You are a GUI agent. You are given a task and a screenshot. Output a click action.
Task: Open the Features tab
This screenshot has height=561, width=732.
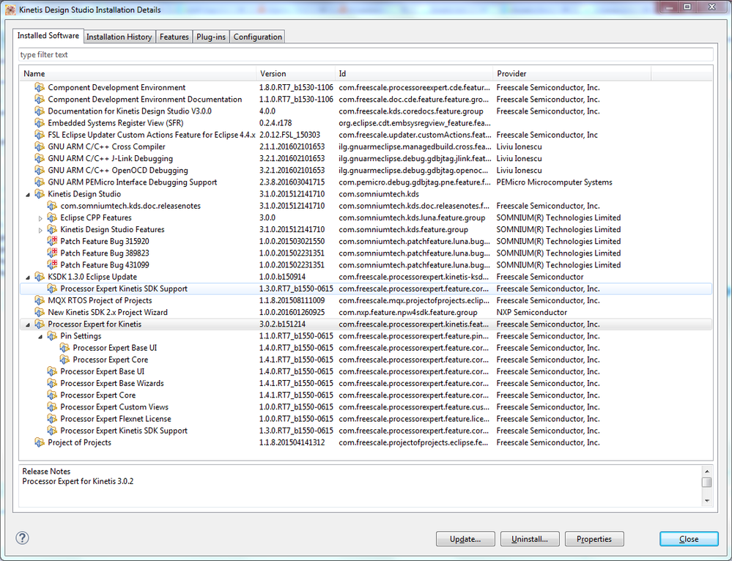coord(174,37)
